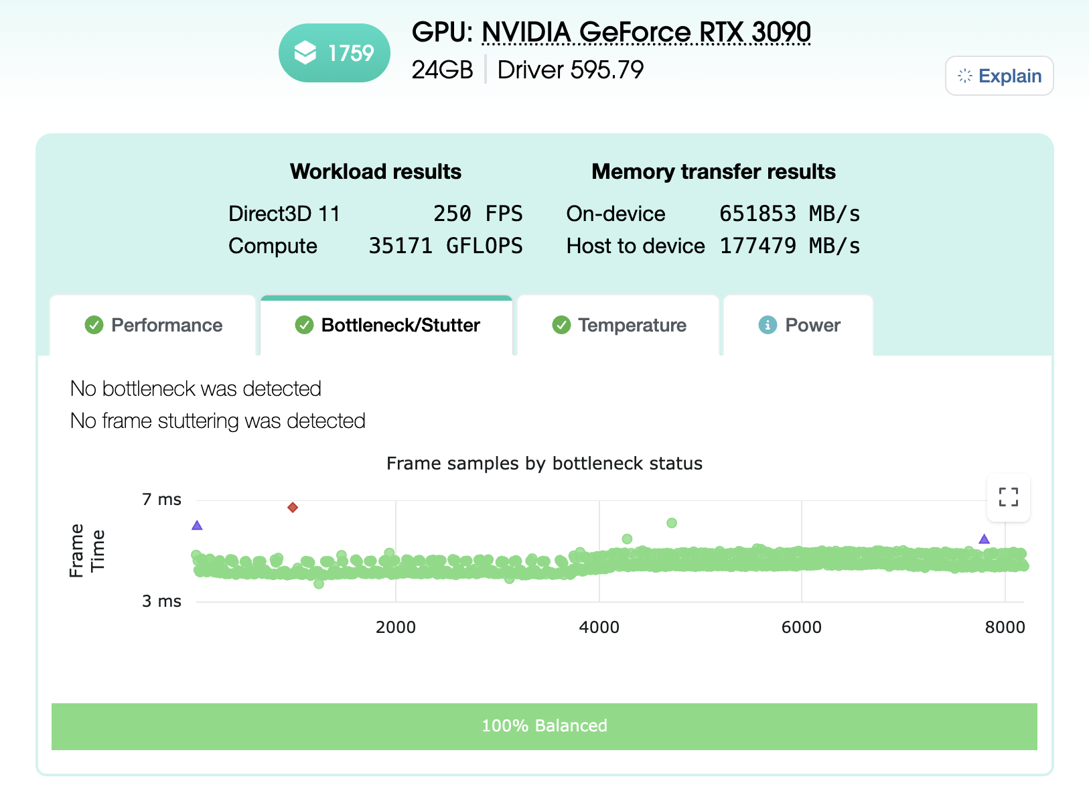
Task: Expand the chart to fullscreen view
Action: 1008,498
